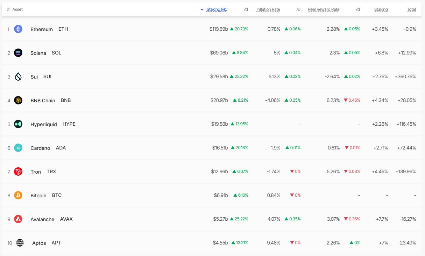Click the Cardano logo icon
This screenshot has width=425, height=256.
(x=18, y=148)
